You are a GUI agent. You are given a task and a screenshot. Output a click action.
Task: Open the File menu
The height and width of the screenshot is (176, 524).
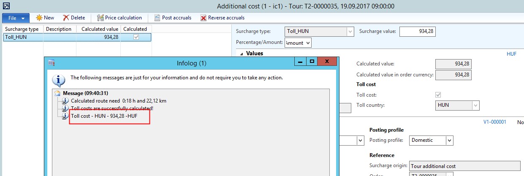pyautogui.click(x=16, y=18)
